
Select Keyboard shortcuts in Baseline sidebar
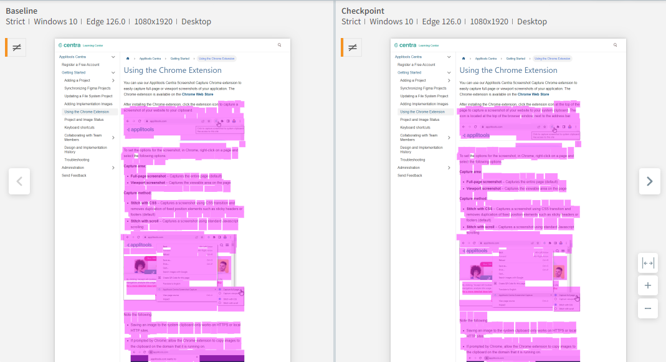(x=79, y=127)
